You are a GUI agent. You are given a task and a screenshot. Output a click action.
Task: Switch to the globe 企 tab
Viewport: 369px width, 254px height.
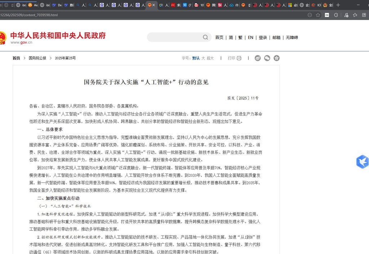point(305,5)
